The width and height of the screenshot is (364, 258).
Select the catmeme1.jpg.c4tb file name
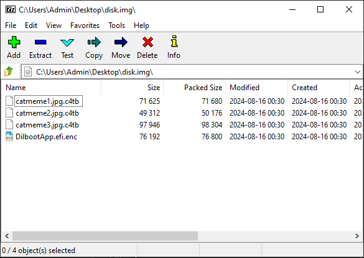pos(47,101)
